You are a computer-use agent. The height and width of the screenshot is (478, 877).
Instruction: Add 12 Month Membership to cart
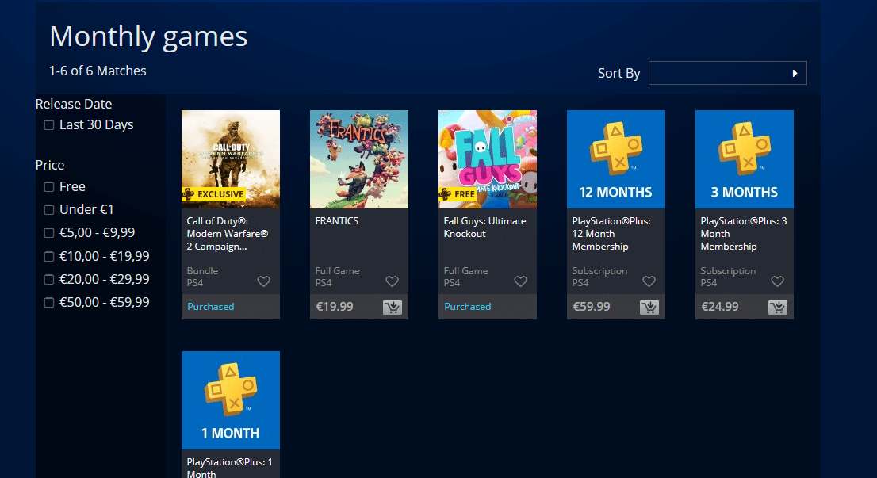coord(649,307)
